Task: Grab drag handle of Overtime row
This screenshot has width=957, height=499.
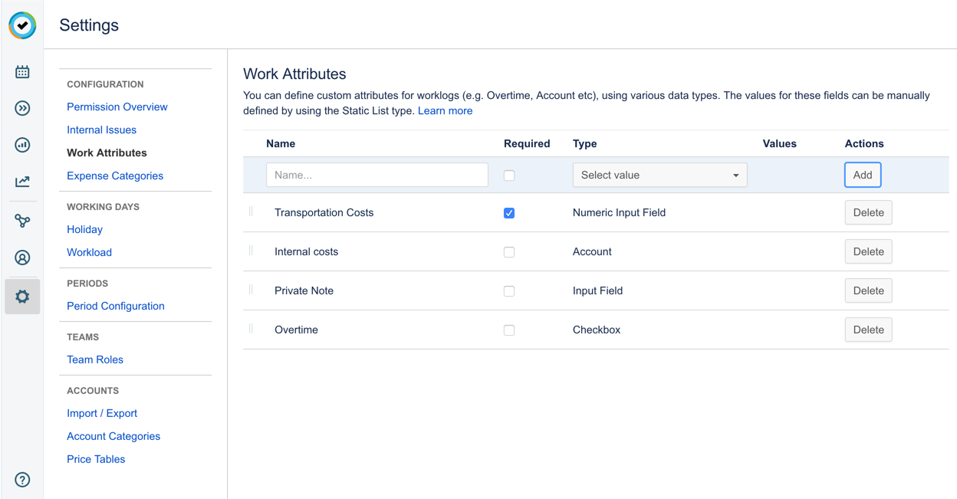Action: click(251, 329)
